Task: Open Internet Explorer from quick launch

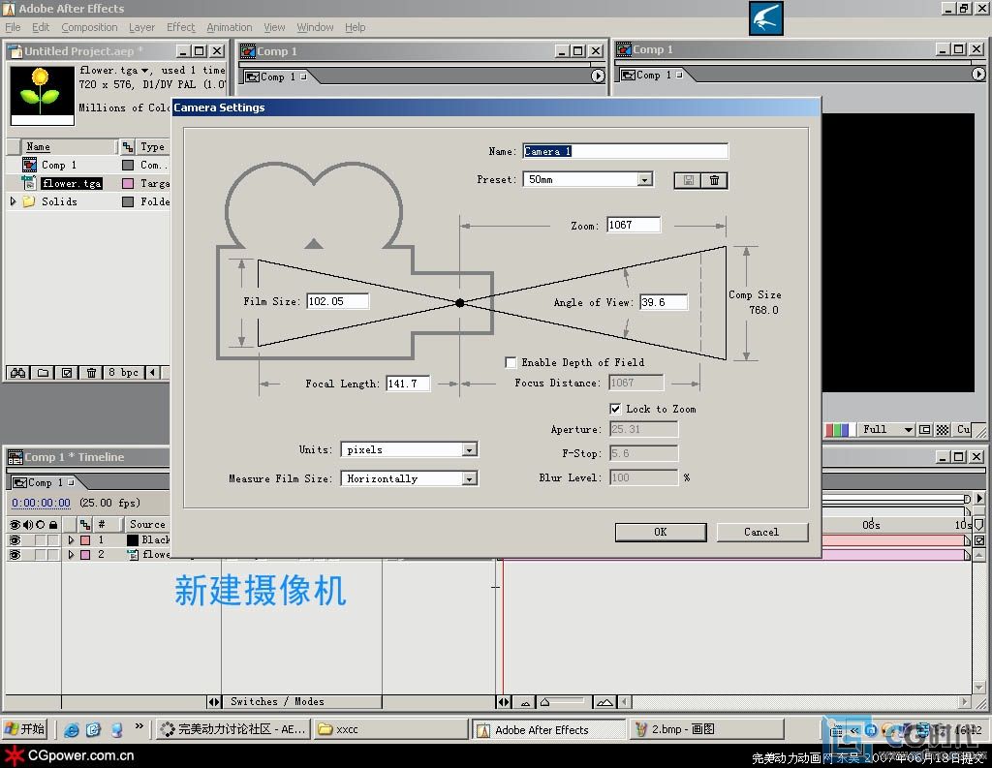Action: (72, 730)
